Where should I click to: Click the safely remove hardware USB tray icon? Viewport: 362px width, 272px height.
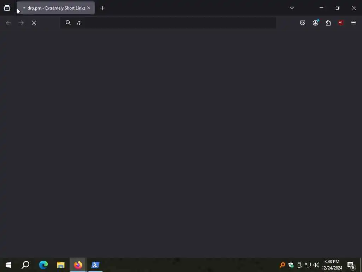click(x=299, y=265)
